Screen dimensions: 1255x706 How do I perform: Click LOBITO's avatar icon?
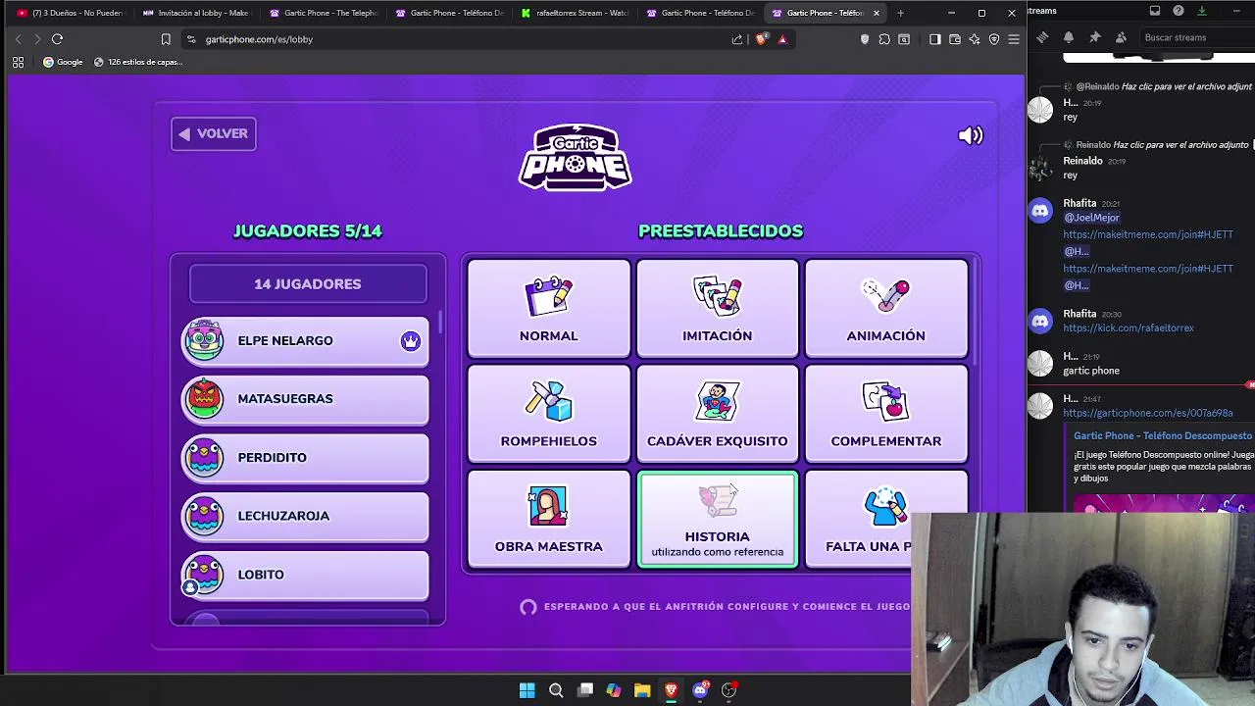click(x=204, y=574)
